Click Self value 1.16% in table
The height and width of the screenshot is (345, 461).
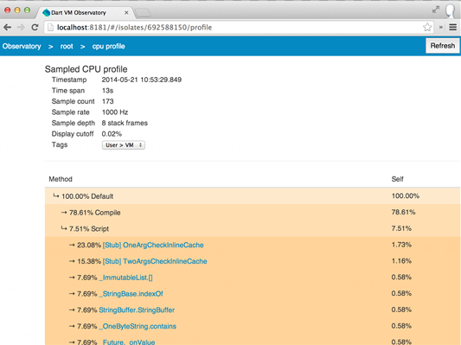click(401, 261)
